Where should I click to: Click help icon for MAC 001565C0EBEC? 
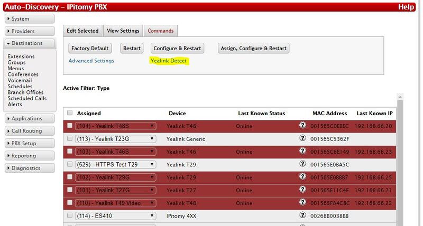pyautogui.click(x=302, y=125)
